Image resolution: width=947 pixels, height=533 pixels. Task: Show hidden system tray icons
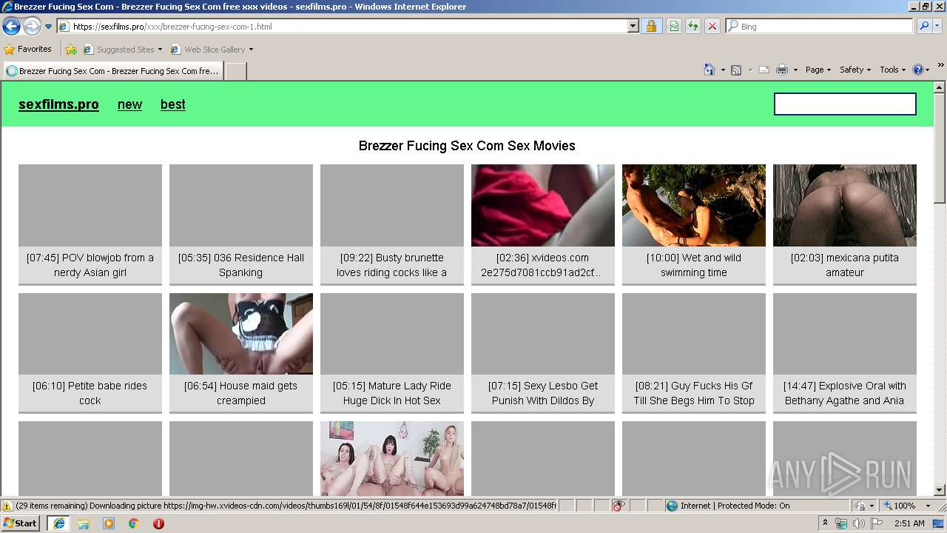click(825, 523)
